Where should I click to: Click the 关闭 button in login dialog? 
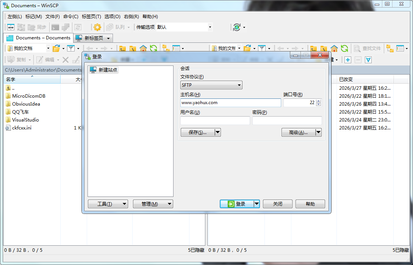click(x=277, y=204)
